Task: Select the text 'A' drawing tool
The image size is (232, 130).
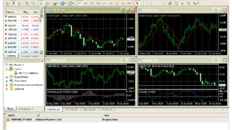Action: 182,3
